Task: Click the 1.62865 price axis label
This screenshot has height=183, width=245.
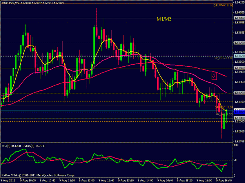Action: click(x=240, y=131)
